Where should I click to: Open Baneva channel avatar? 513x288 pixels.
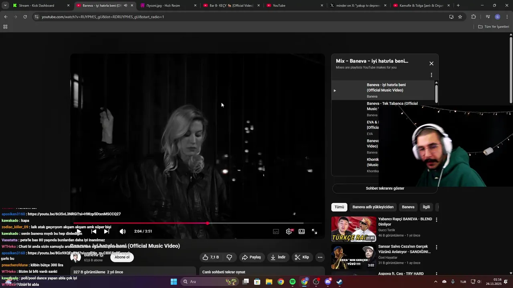[x=75, y=257]
